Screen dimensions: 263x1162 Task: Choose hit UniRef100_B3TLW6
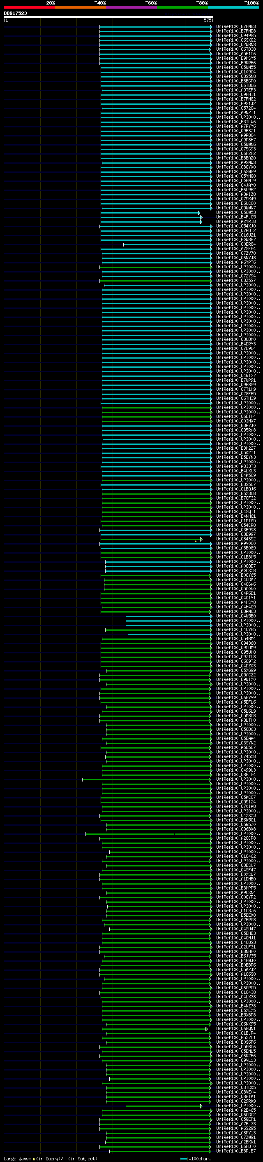point(235,122)
